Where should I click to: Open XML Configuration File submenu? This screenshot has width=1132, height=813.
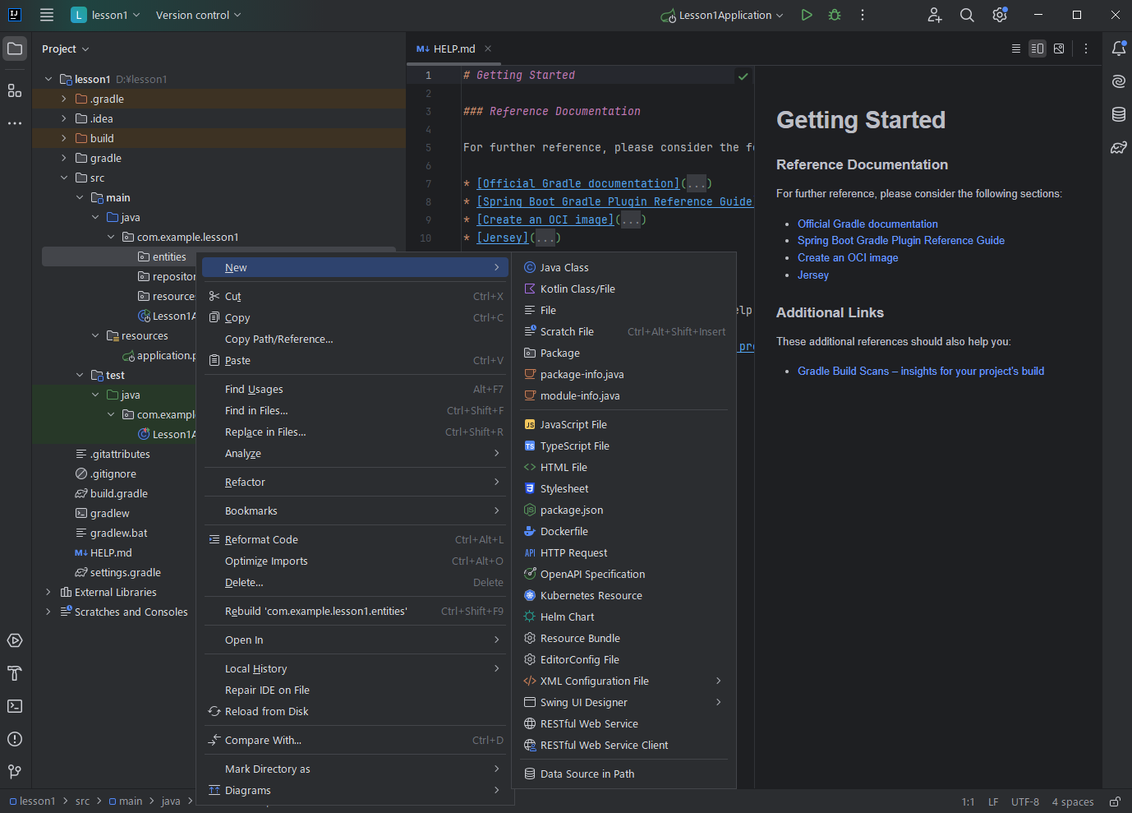[x=624, y=681]
